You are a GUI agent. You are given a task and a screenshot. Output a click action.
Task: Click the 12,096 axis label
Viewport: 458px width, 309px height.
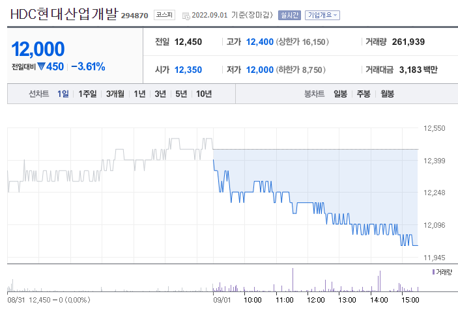(x=435, y=225)
